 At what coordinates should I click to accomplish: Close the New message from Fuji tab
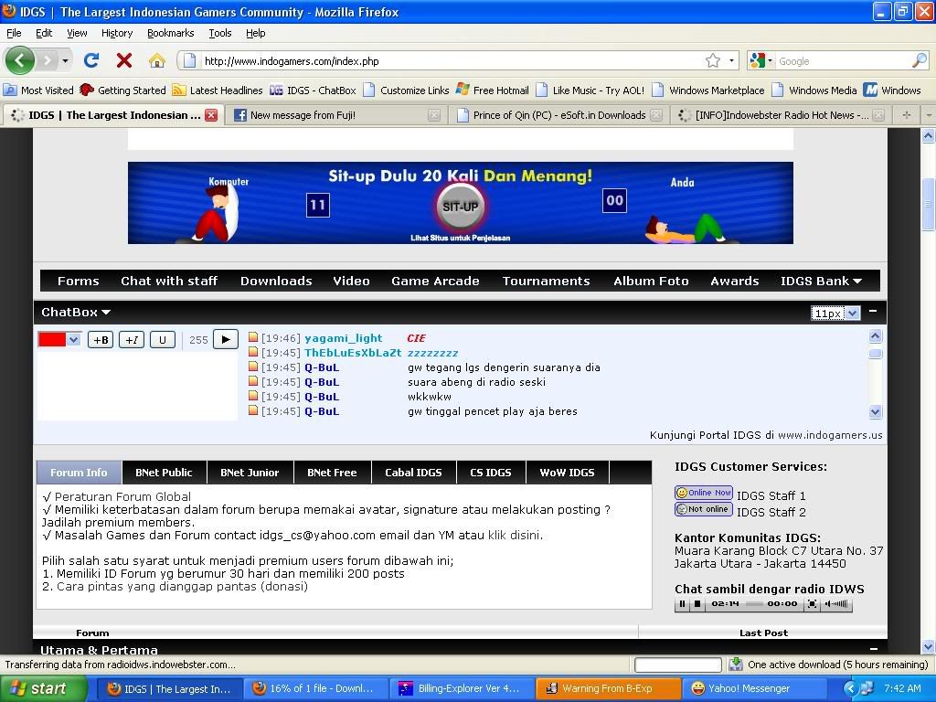[x=434, y=115]
